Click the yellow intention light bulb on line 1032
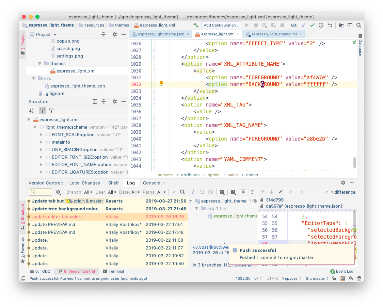 (161, 83)
